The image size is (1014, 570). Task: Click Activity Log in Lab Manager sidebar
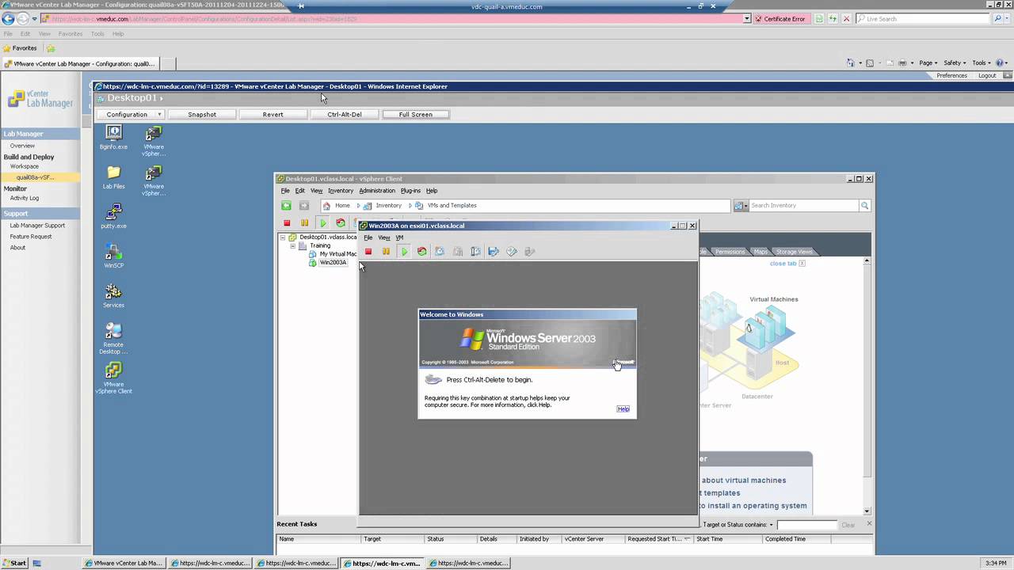click(25, 198)
